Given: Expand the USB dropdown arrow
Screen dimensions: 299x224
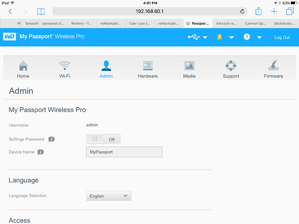Looking at the screenshot, I should (x=205, y=38).
